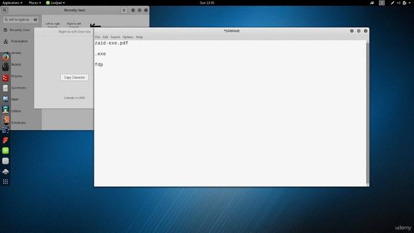Expand the system menu arrow at top right

[x=410, y=3]
